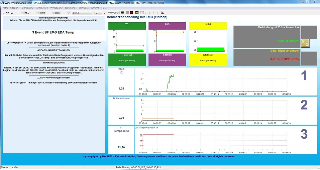This screenshot has width=320, height=170.
Task: Select screen number 1 in toolbar
Action: (142, 13)
